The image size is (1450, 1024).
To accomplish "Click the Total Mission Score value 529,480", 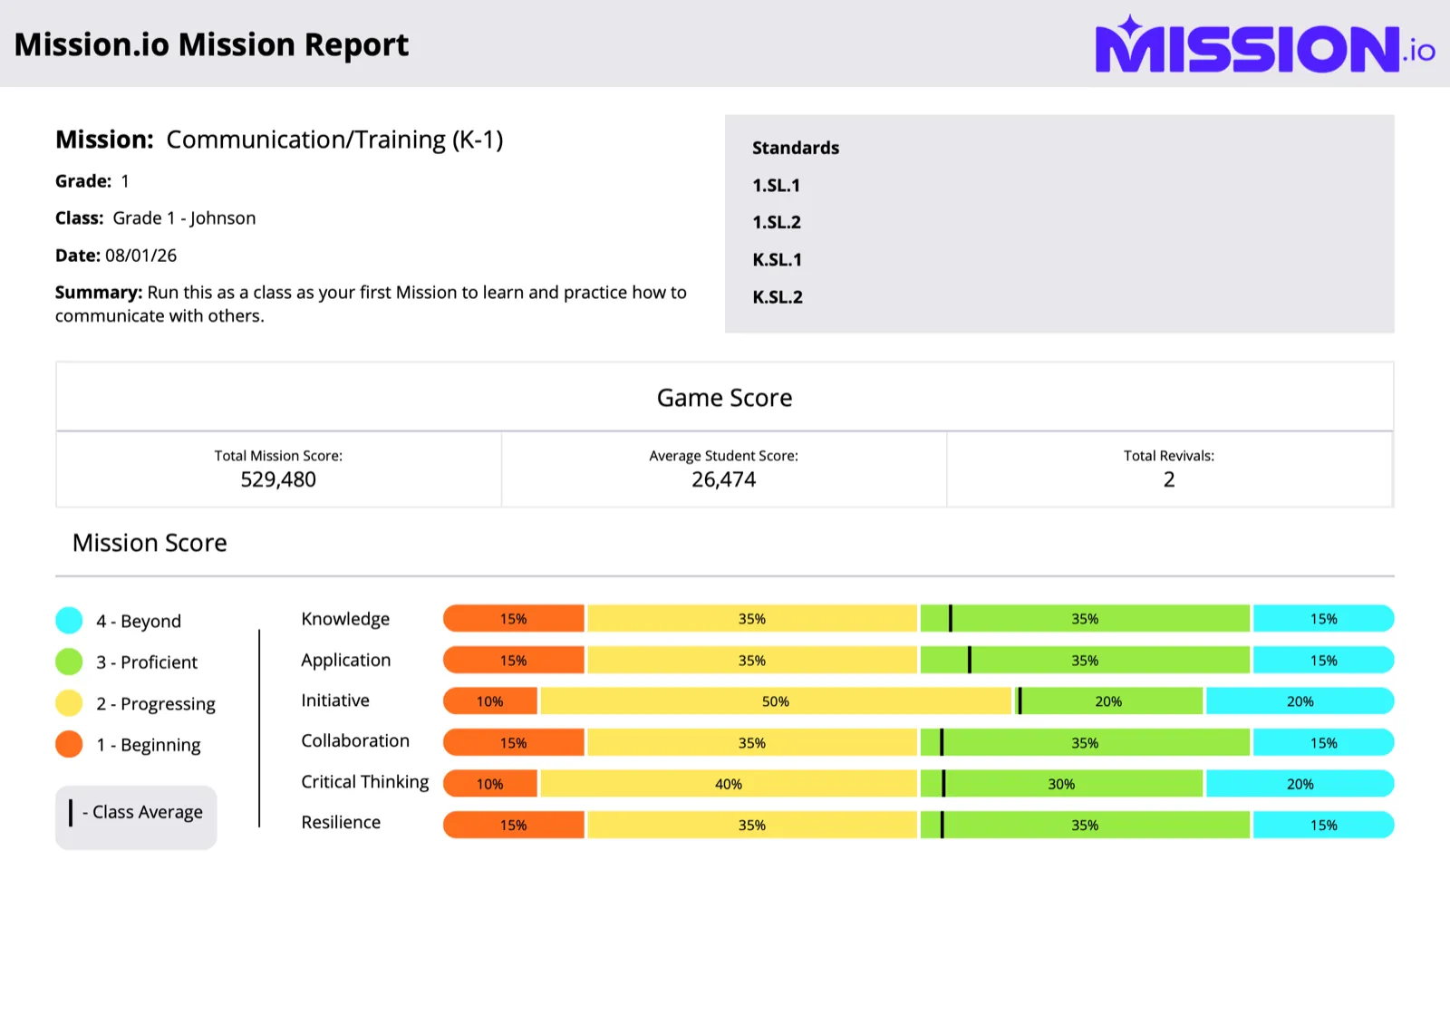I will (278, 479).
